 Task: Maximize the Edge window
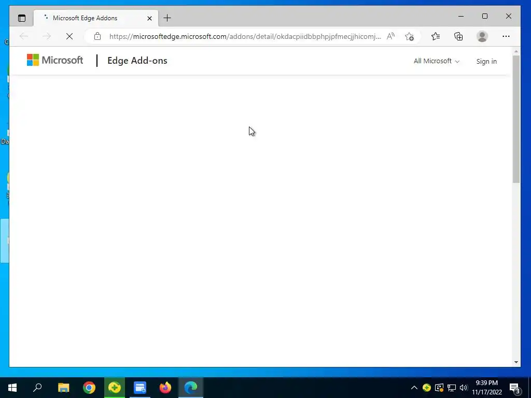[x=485, y=16]
